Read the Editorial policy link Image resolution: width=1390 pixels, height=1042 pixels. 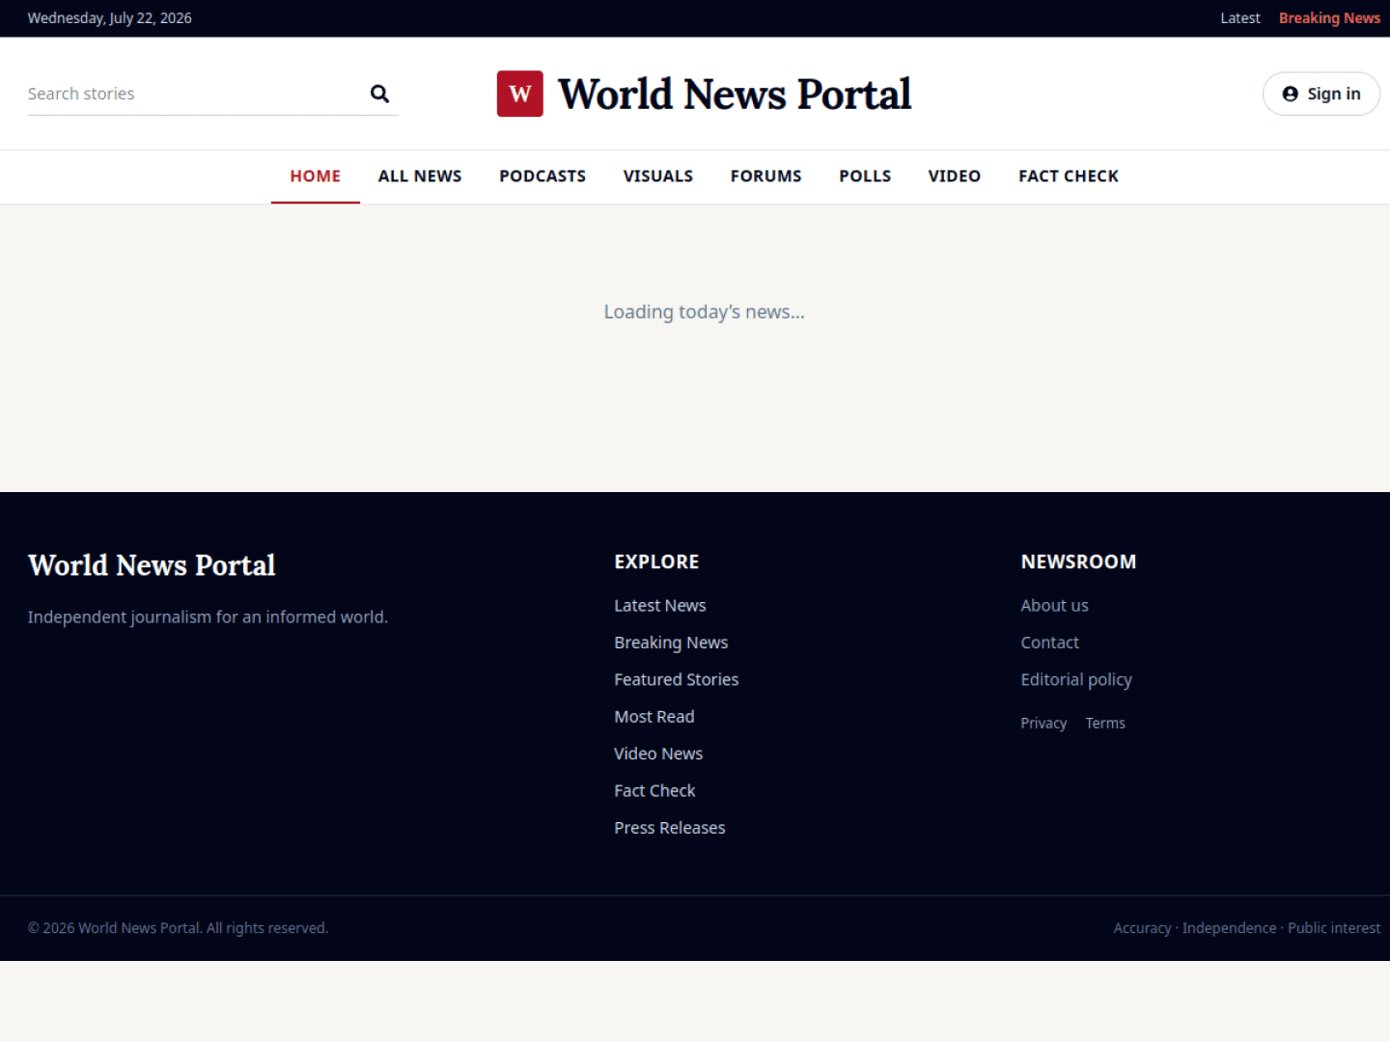[1076, 680]
